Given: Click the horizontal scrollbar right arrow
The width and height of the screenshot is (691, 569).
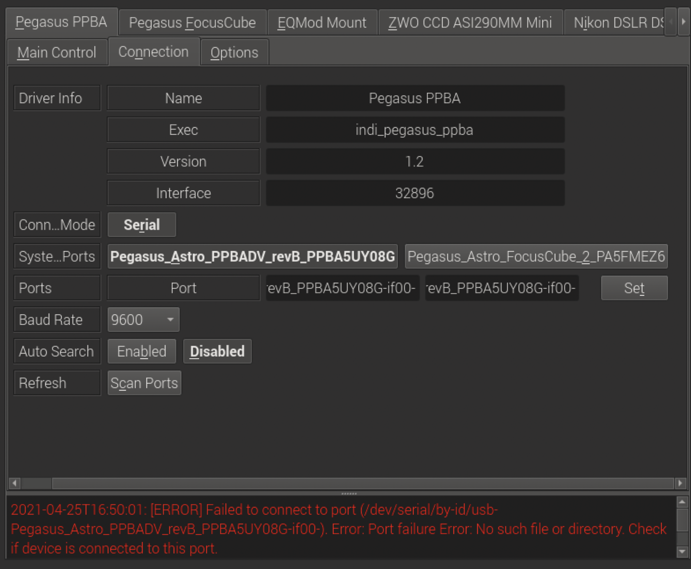Looking at the screenshot, I should [x=681, y=483].
